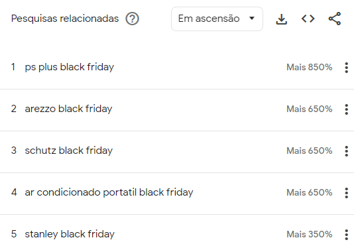Select the ps plus black friday query
Viewport: 356px width, 250px height.
pos(70,67)
